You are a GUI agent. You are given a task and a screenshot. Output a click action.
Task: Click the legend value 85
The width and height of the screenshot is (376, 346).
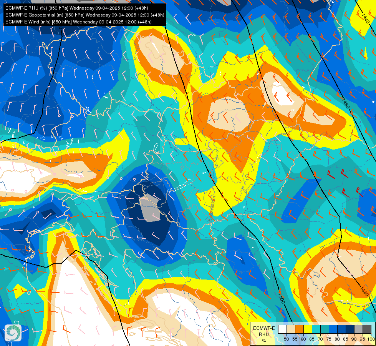click(x=346, y=339)
